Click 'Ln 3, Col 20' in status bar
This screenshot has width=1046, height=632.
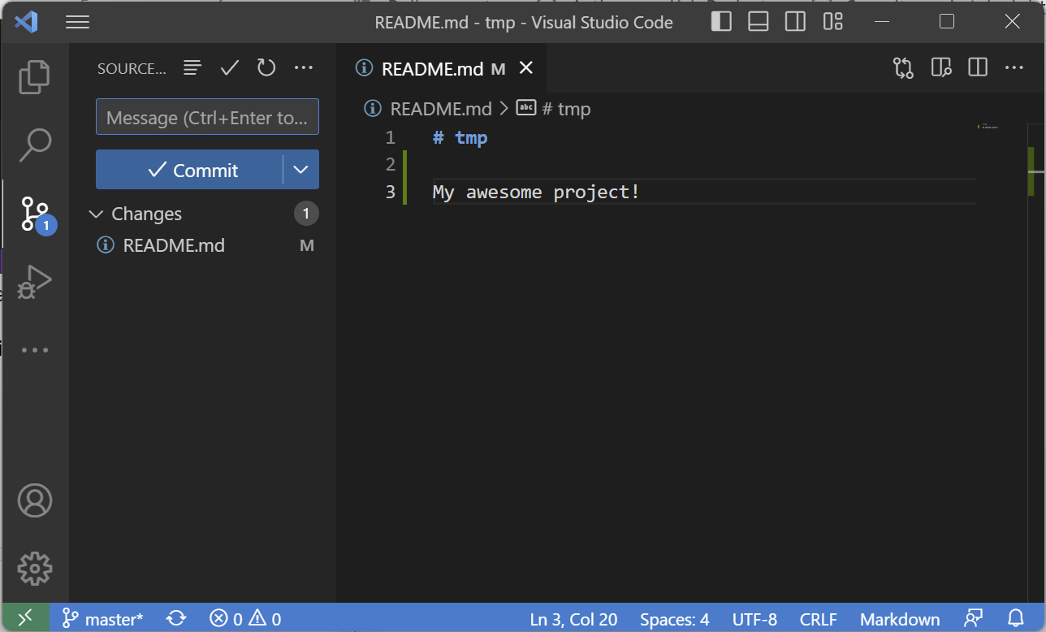click(573, 619)
